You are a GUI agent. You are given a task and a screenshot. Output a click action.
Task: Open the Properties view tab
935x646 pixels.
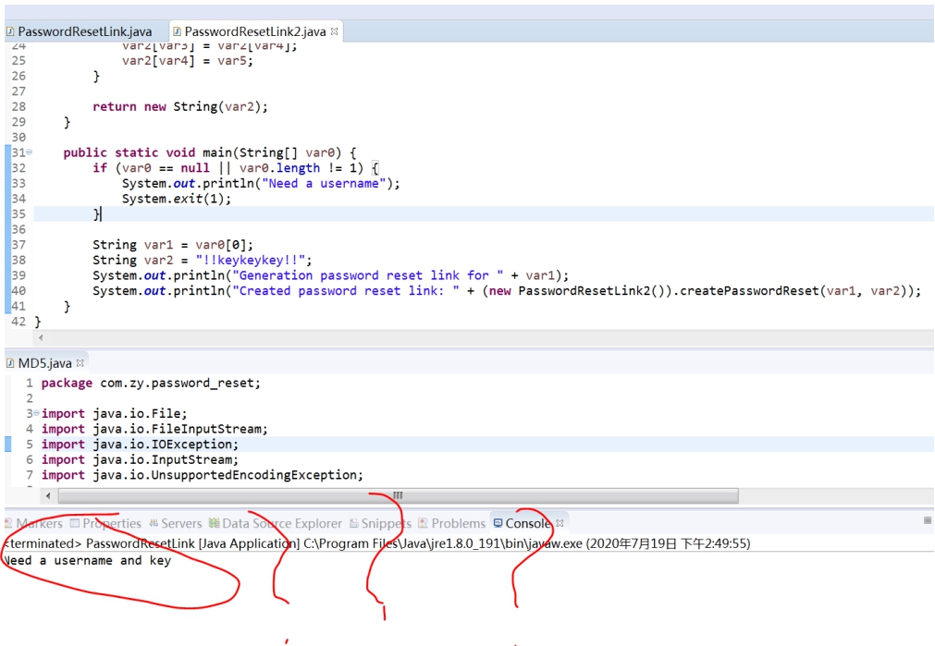[112, 523]
